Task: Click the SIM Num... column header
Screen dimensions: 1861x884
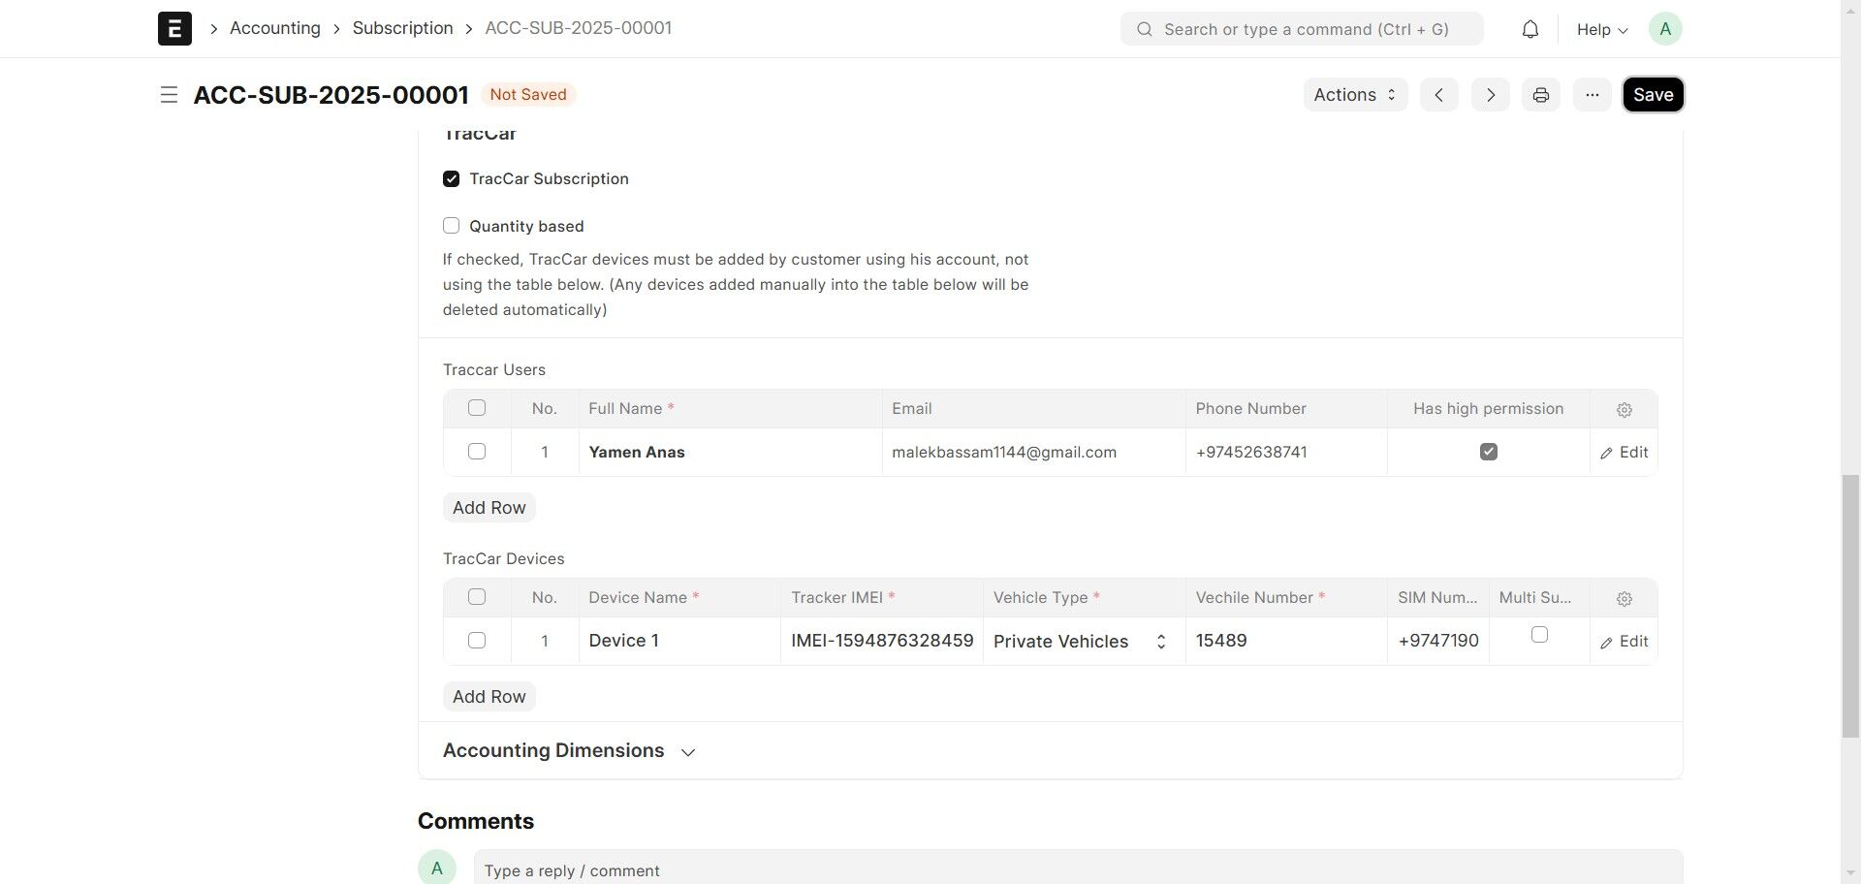Action: coord(1438,598)
